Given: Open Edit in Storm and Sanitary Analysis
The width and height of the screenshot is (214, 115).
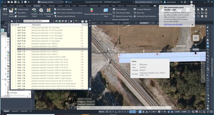Looking at the screenshot, I should click(68, 13).
